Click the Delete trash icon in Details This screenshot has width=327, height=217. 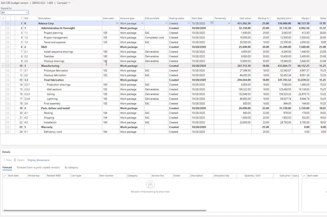15,160
